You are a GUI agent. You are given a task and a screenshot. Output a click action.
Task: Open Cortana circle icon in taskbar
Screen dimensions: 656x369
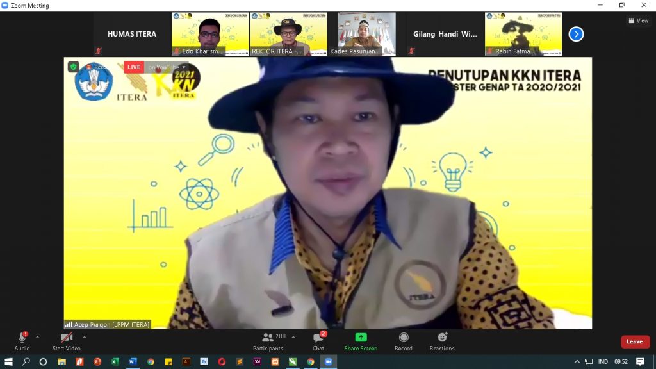click(x=43, y=361)
